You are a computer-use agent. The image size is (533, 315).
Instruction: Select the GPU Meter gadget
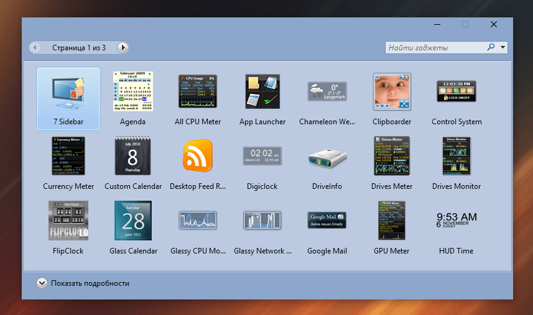[x=392, y=221]
